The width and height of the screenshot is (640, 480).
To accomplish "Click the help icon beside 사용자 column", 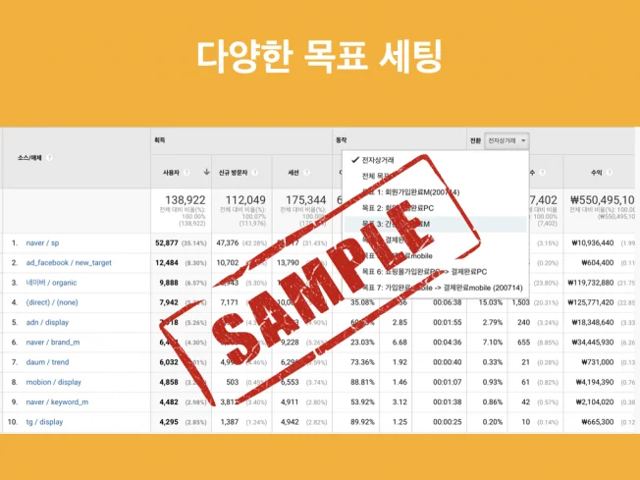I will tap(187, 172).
